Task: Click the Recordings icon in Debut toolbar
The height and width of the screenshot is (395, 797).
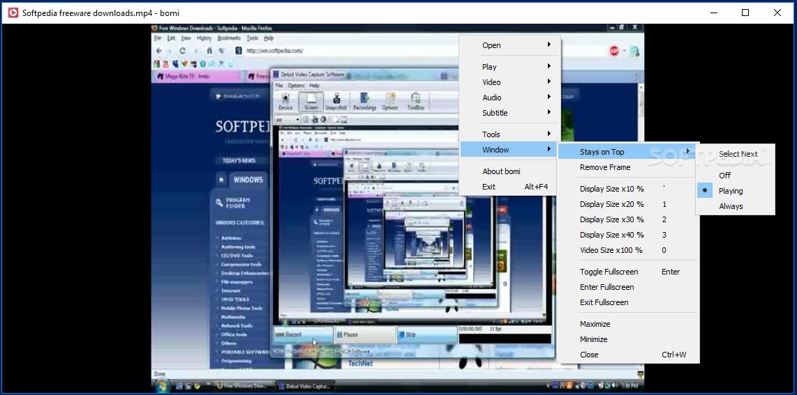Action: [x=364, y=101]
